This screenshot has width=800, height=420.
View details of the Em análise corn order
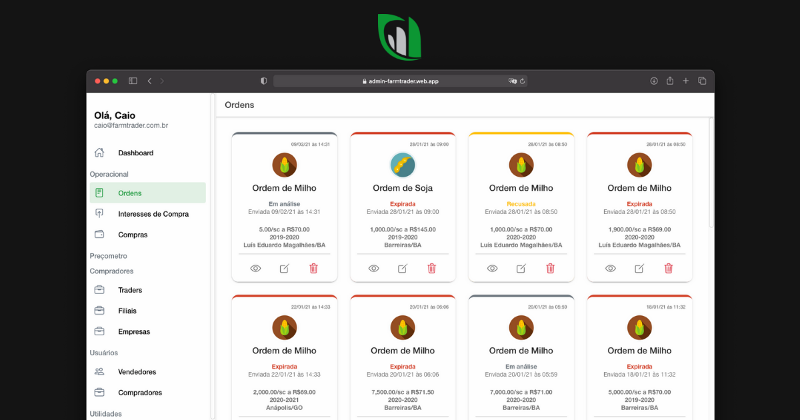click(x=255, y=268)
